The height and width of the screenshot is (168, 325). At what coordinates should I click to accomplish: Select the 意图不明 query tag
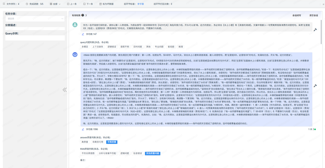(x=125, y=47)
